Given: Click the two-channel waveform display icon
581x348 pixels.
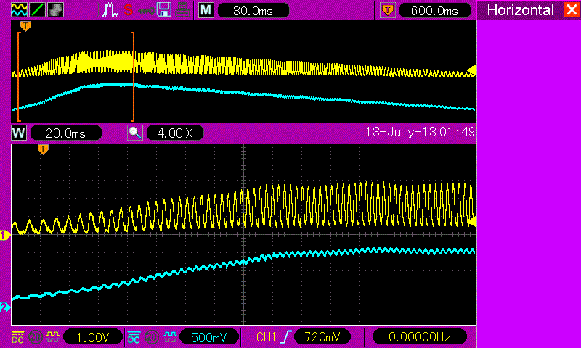Looking at the screenshot, I should (19, 9).
